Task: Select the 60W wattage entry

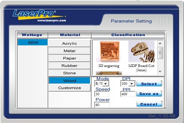Action: tap(33, 42)
